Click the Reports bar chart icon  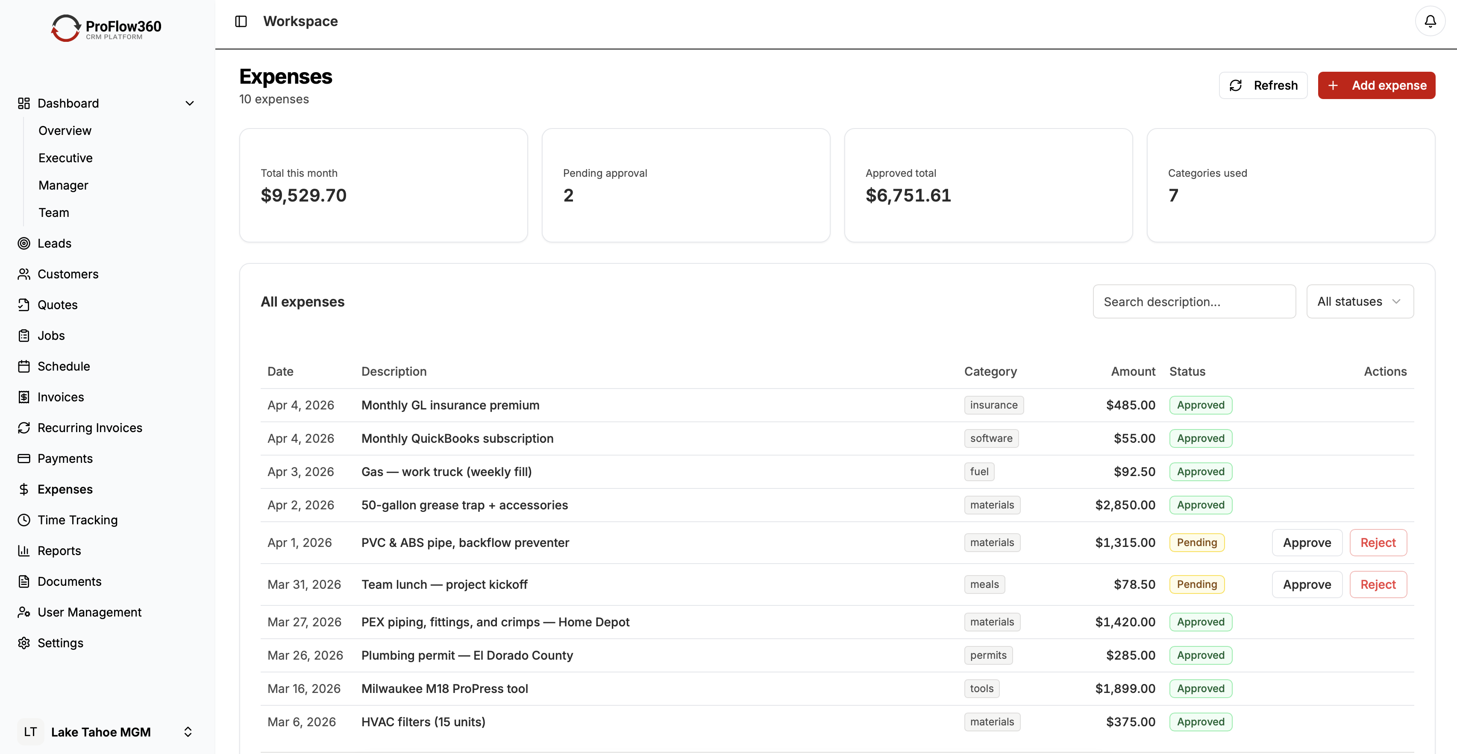tap(24, 550)
